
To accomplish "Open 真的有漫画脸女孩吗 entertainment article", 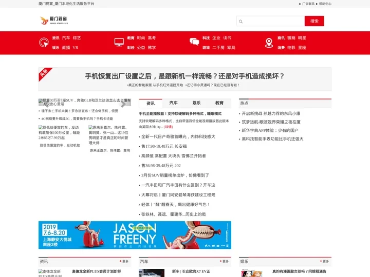I will coord(299,271).
